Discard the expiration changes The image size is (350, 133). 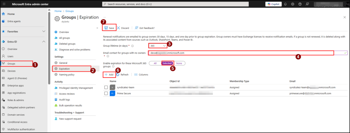[123, 28]
